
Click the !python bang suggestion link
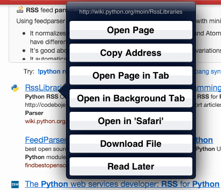(x=52, y=71)
